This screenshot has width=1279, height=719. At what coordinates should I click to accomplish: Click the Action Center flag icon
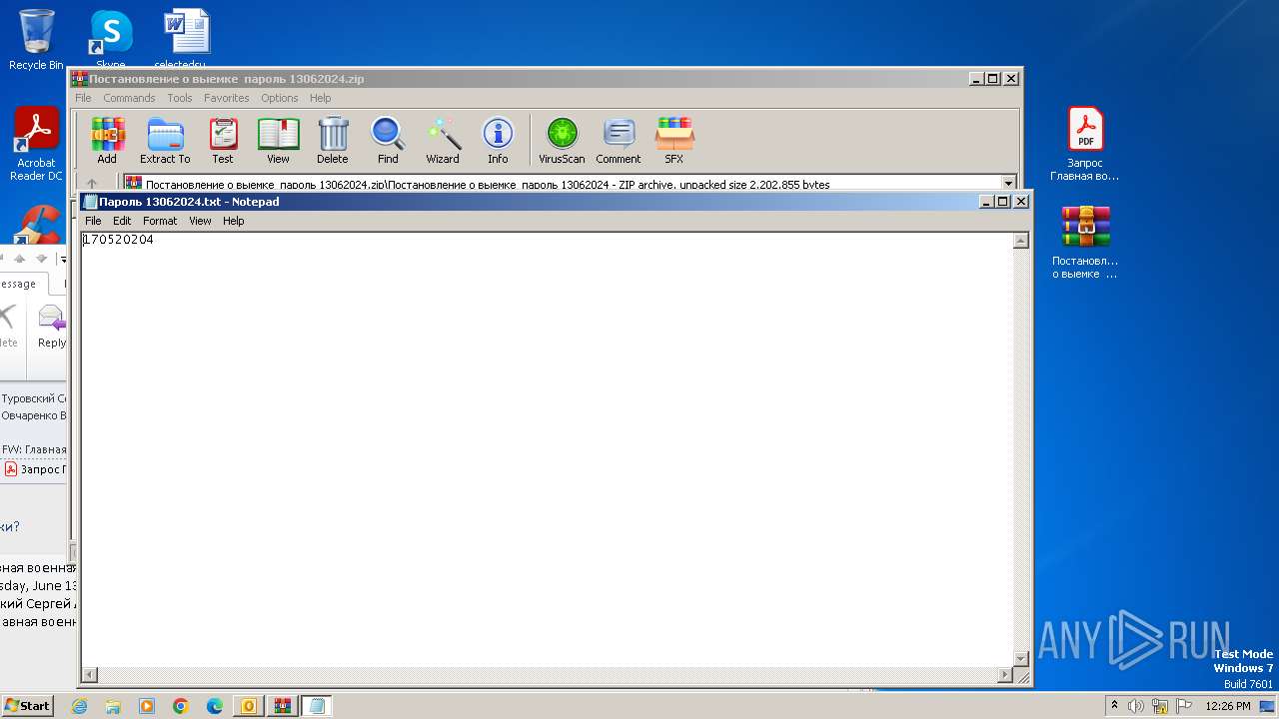[1184, 706]
